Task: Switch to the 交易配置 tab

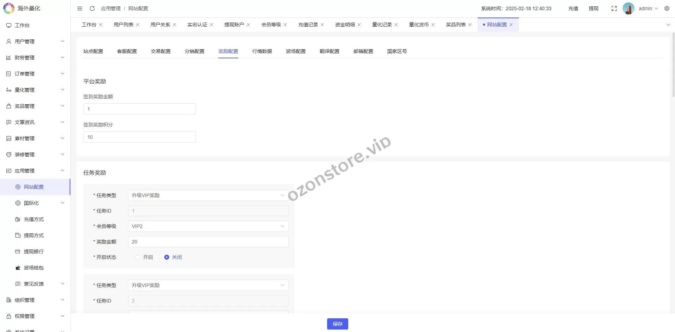Action: [160, 51]
